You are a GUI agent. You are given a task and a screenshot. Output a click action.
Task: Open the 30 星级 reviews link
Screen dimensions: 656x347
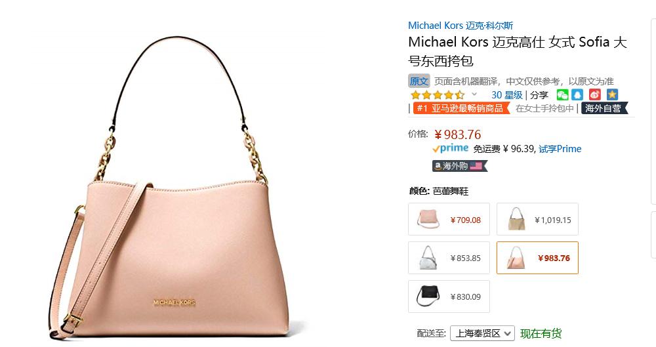point(507,95)
